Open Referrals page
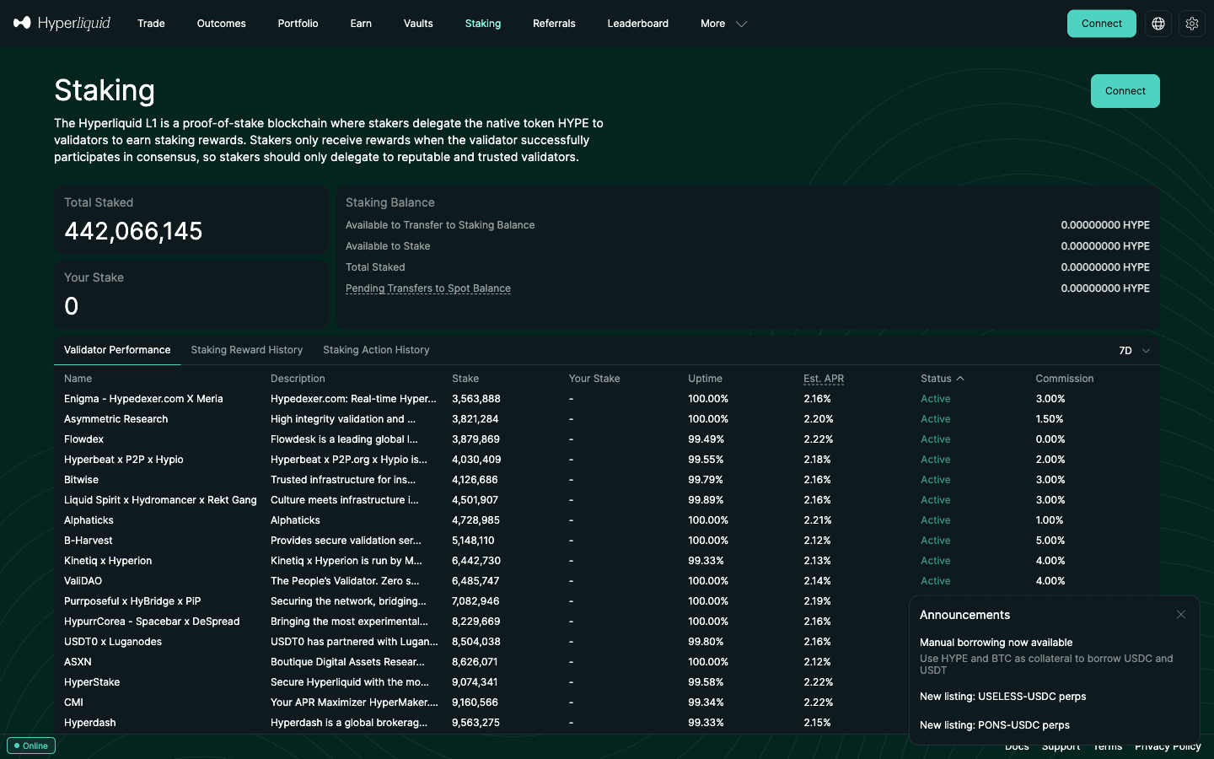Image resolution: width=1214 pixels, height=759 pixels. (554, 24)
